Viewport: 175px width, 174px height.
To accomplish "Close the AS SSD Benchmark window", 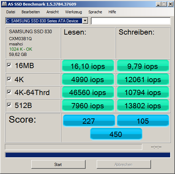I will pyautogui.click(x=170, y=4).
